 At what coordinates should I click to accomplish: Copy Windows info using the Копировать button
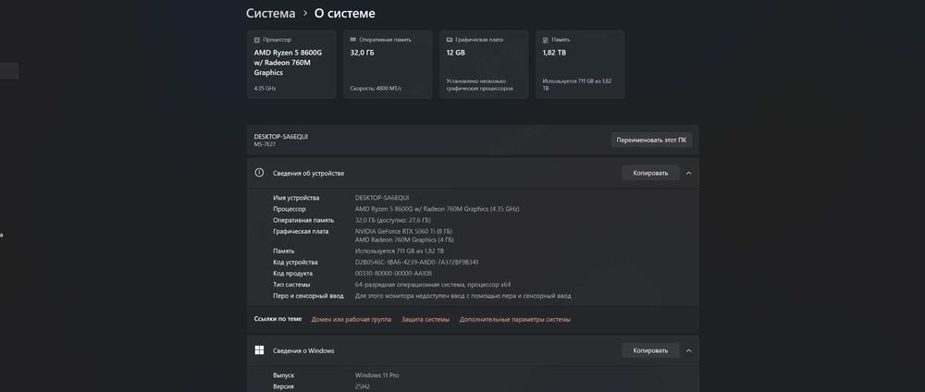click(650, 350)
